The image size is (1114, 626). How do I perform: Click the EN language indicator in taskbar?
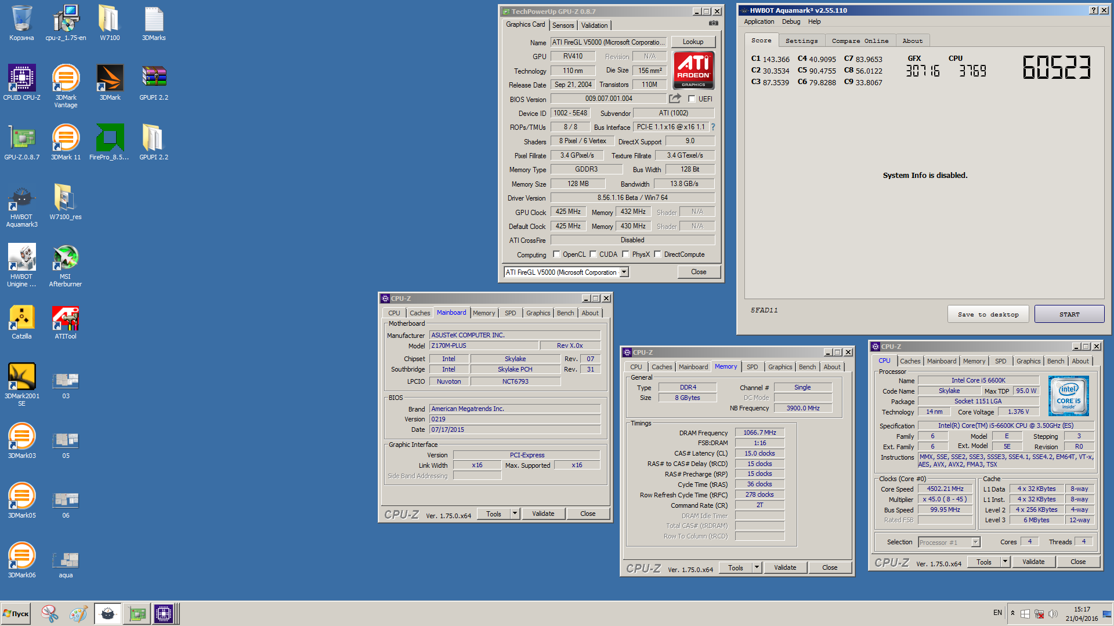pyautogui.click(x=997, y=613)
